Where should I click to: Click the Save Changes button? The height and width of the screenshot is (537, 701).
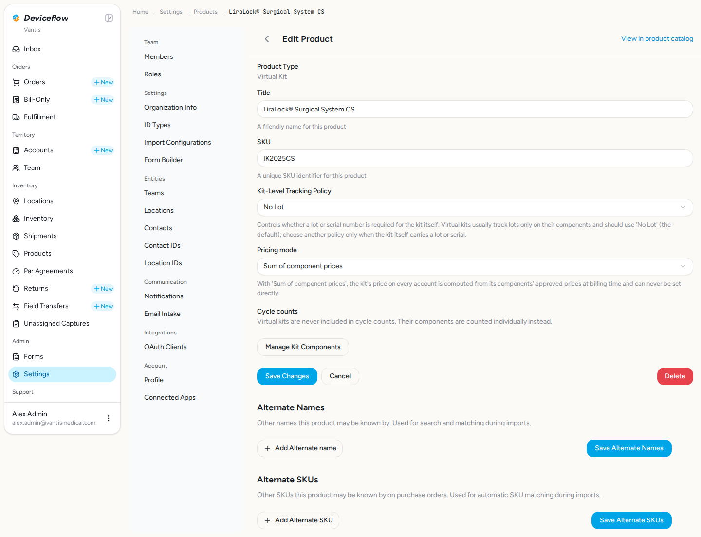pyautogui.click(x=287, y=376)
